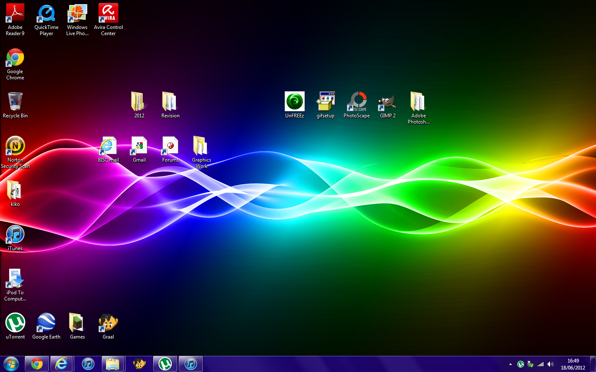Screen dimensions: 596x372
Task: Select the UnFREEz desktop icon
Action: (295, 102)
